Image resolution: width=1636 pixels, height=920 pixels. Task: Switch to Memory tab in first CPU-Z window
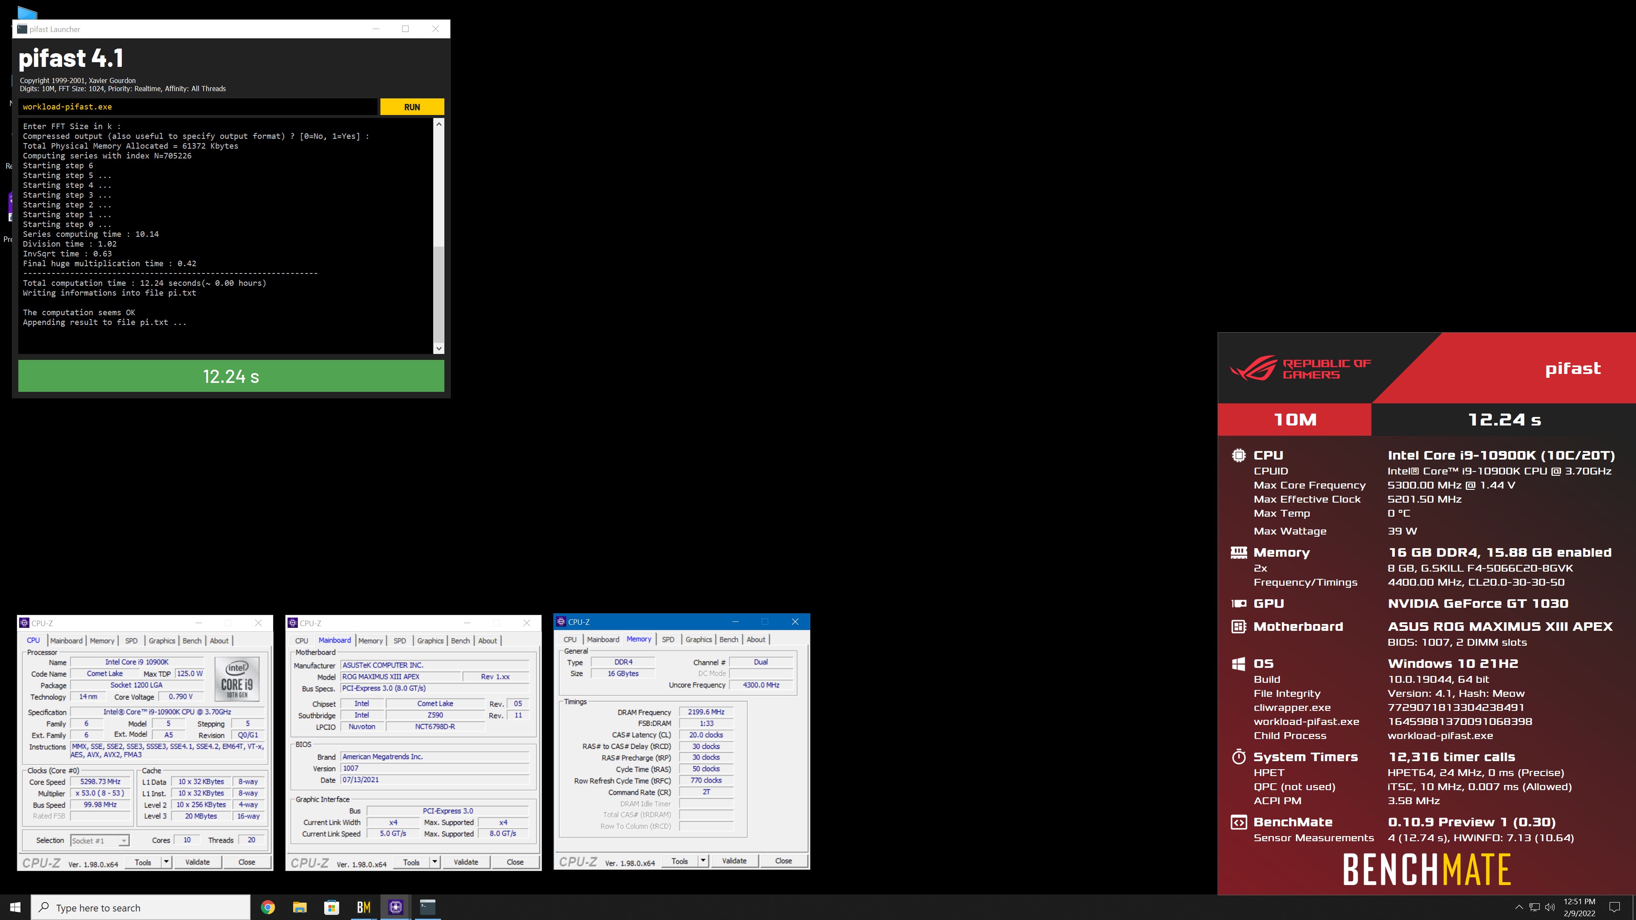tap(102, 641)
